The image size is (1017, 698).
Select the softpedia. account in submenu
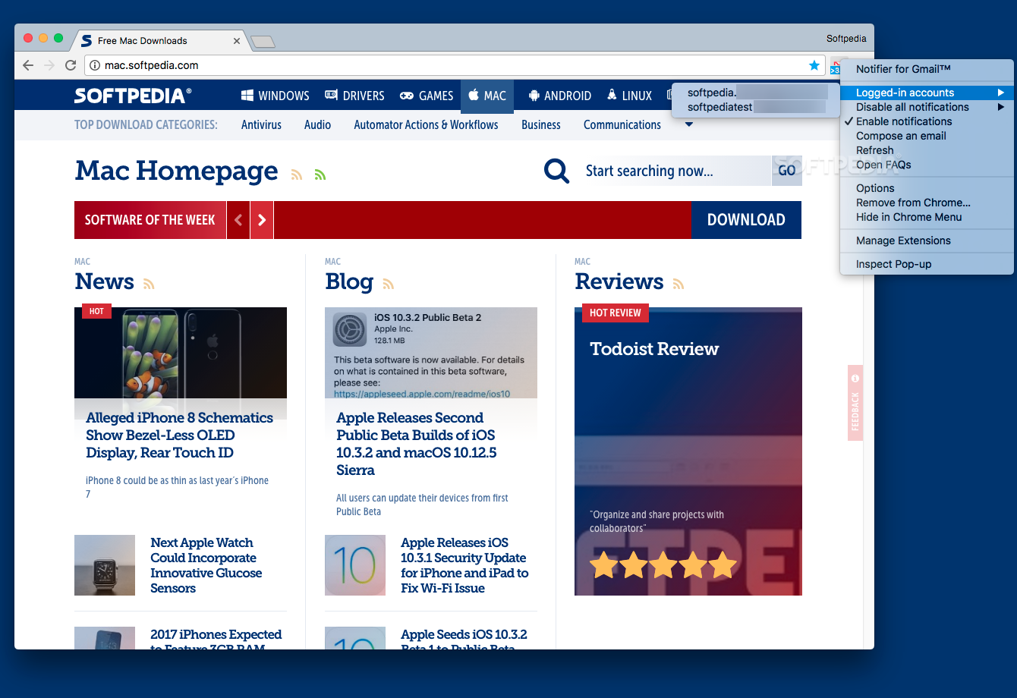757,93
